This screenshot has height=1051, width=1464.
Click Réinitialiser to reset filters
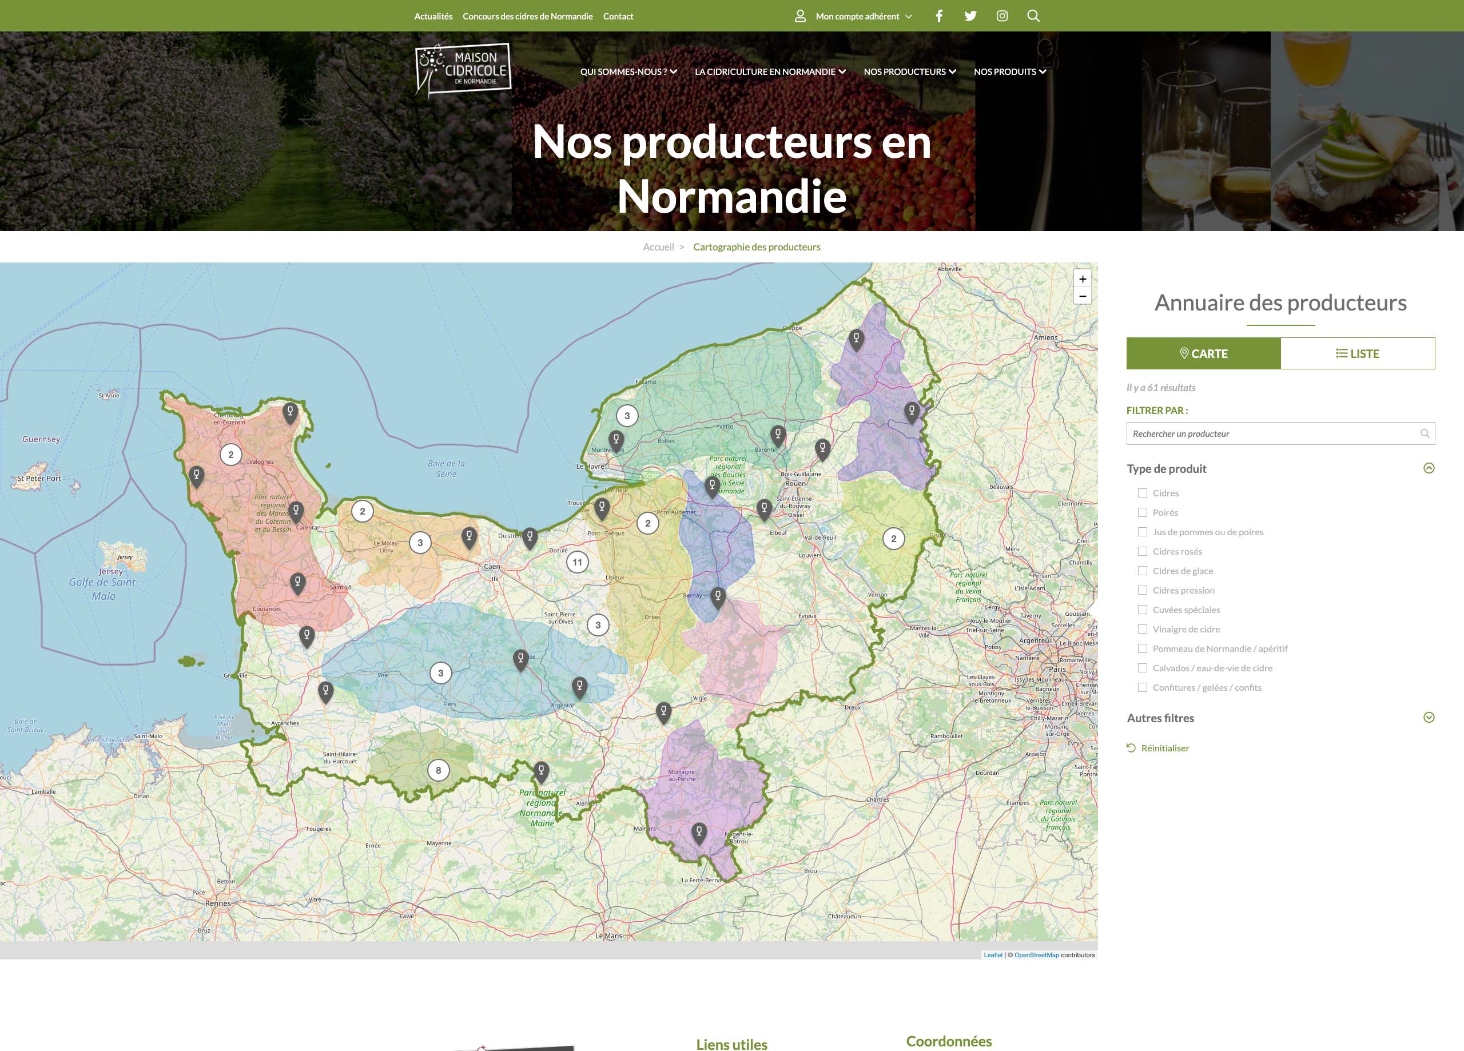point(1158,749)
